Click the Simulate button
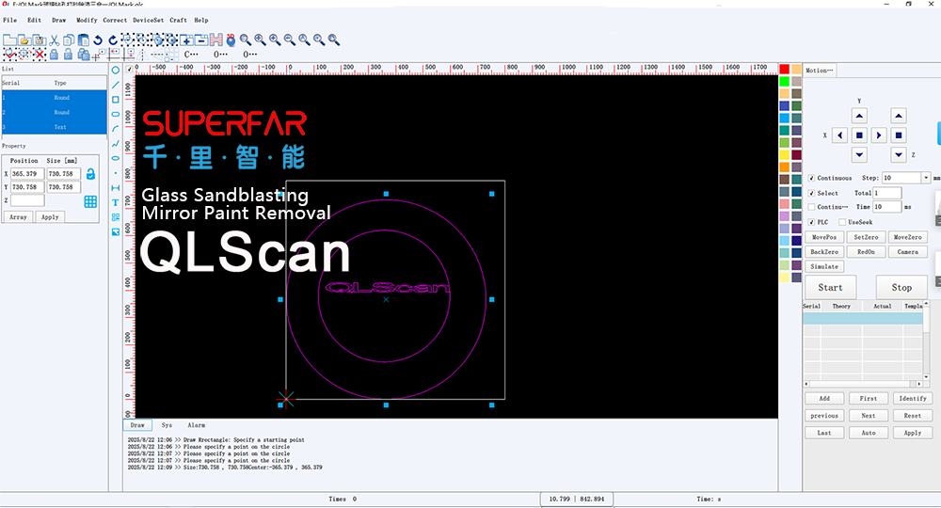The width and height of the screenshot is (941, 508). click(x=824, y=266)
